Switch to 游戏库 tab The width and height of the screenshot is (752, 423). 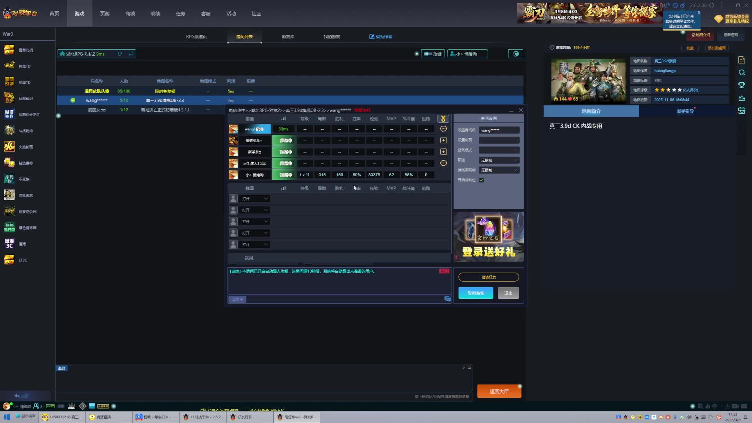click(288, 37)
